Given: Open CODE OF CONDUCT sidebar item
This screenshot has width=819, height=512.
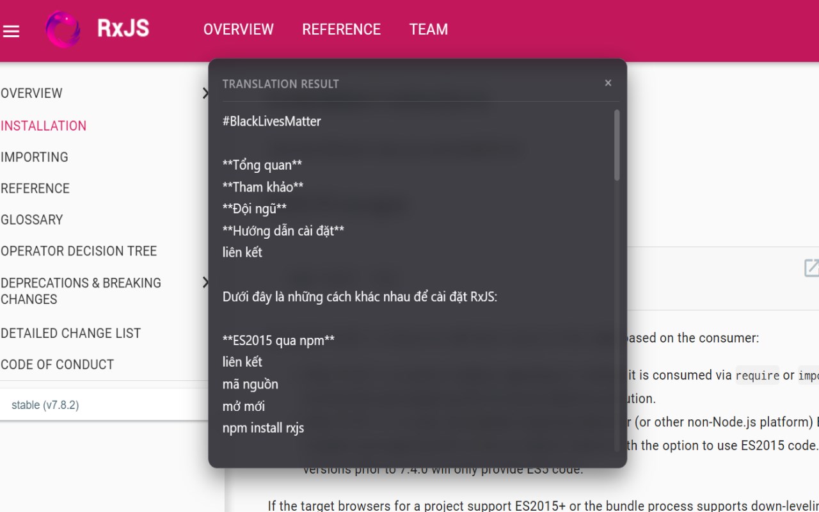Looking at the screenshot, I should point(57,364).
